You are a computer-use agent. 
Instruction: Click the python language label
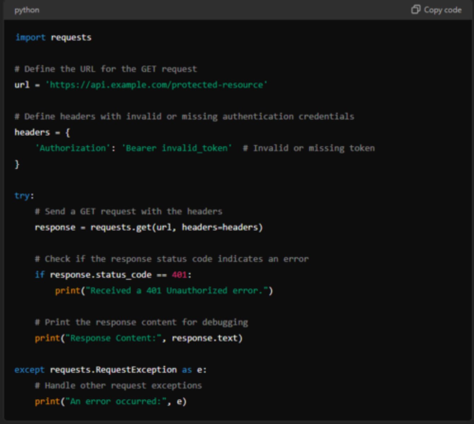pyautogui.click(x=27, y=10)
